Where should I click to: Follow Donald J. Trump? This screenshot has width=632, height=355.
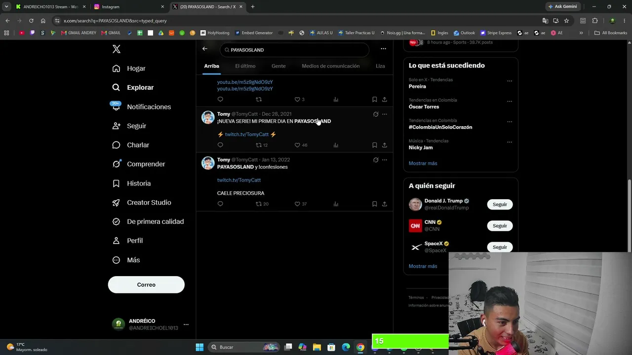500,204
